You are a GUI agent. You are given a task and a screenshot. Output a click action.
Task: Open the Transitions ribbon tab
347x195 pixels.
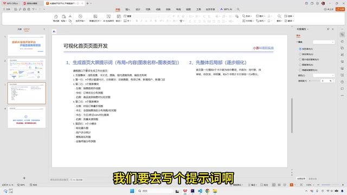148,9
